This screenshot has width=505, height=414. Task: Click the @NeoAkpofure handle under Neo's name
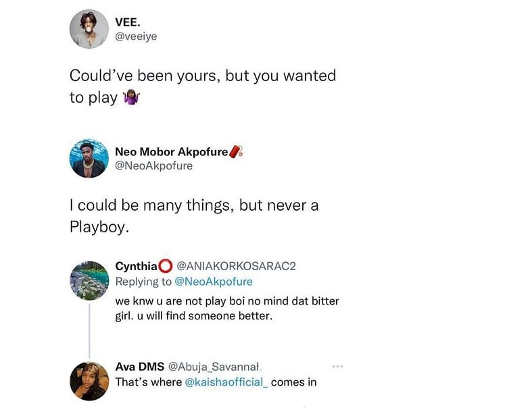(154, 165)
